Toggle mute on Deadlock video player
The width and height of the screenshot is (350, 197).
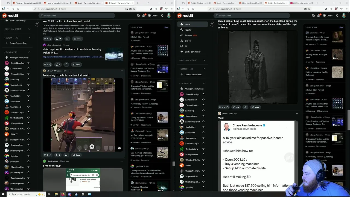pyautogui.click(x=119, y=148)
